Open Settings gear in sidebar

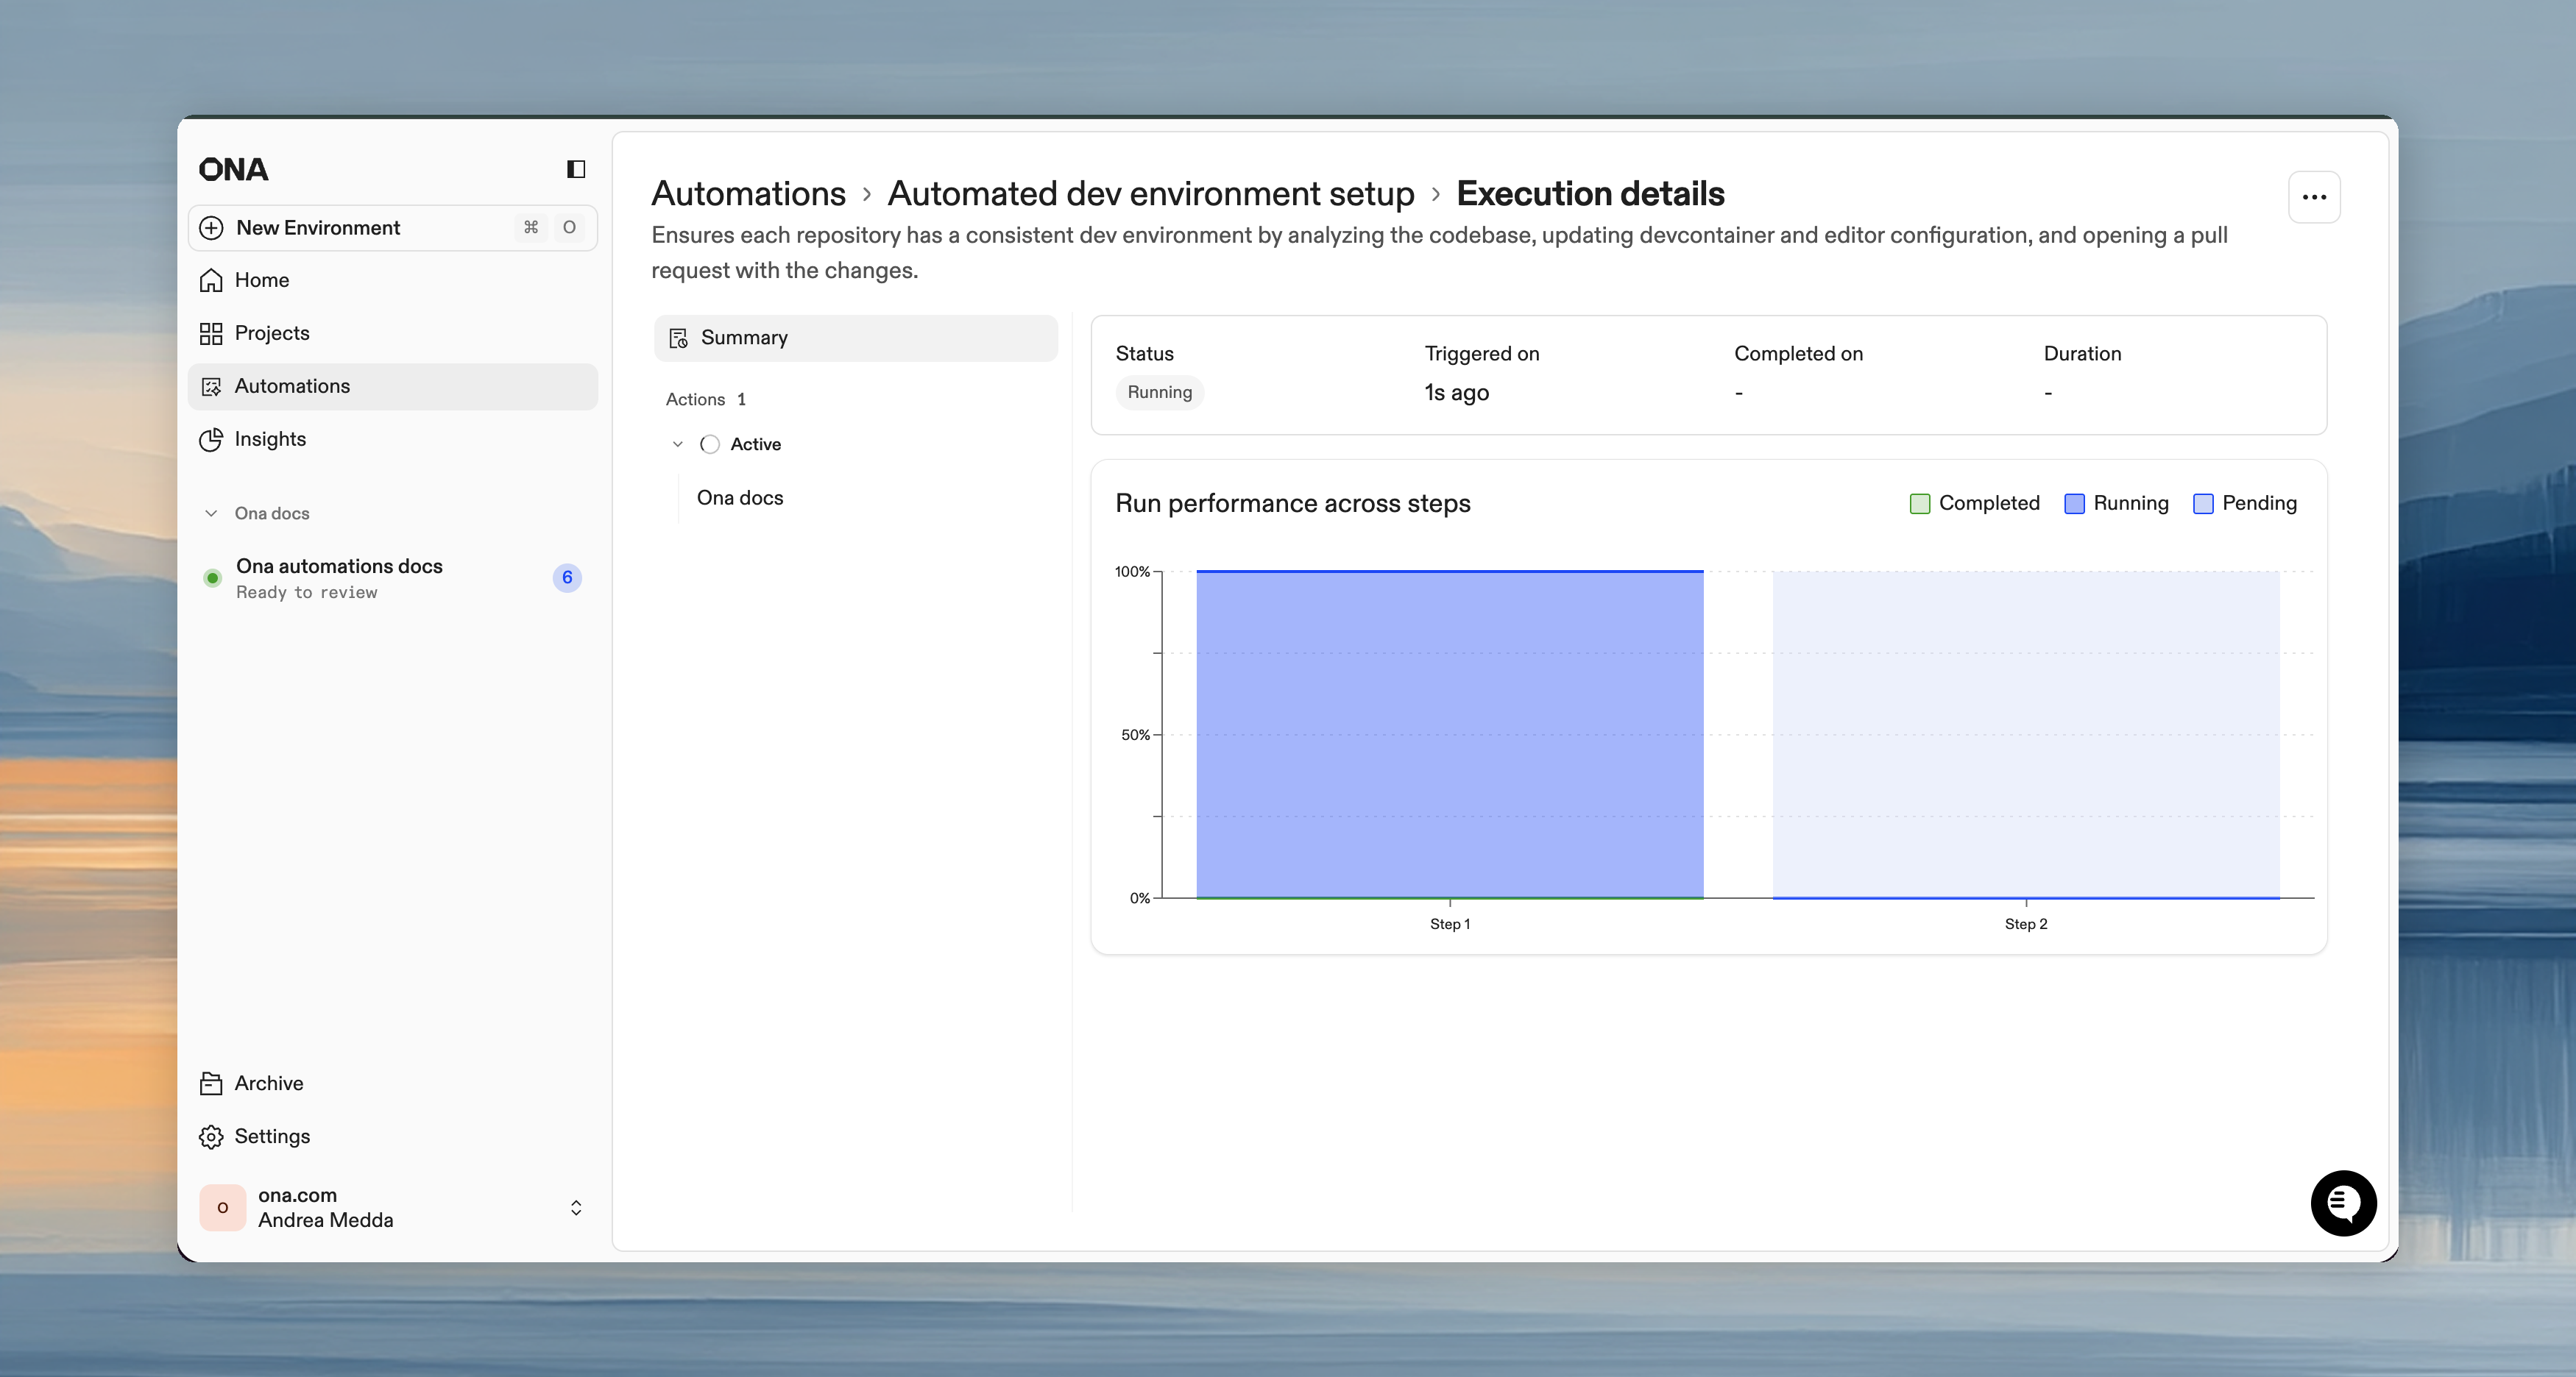272,1136
